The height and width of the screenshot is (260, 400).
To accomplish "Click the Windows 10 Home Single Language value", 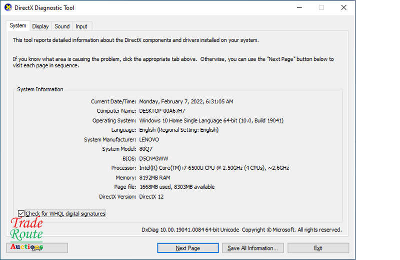I will [211, 120].
